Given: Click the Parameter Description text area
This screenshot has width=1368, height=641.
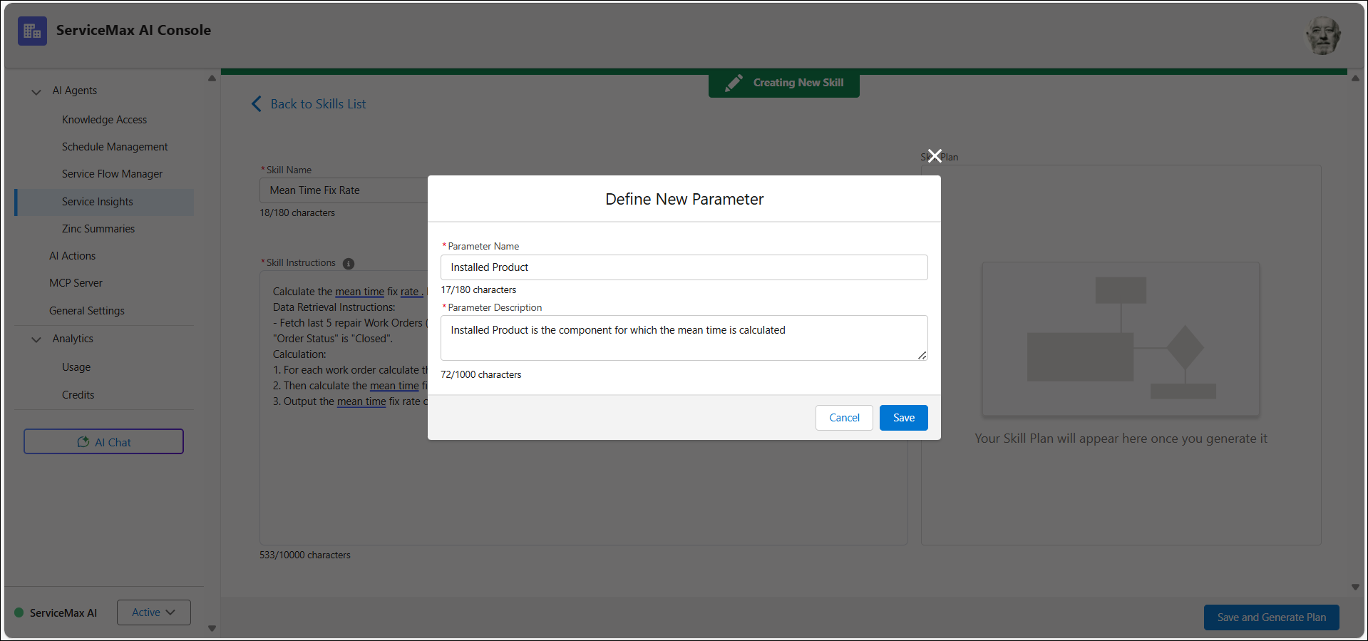Looking at the screenshot, I should pyautogui.click(x=684, y=338).
